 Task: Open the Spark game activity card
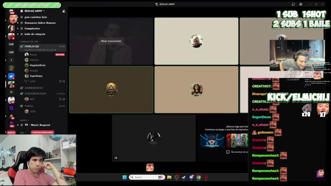click(x=237, y=140)
